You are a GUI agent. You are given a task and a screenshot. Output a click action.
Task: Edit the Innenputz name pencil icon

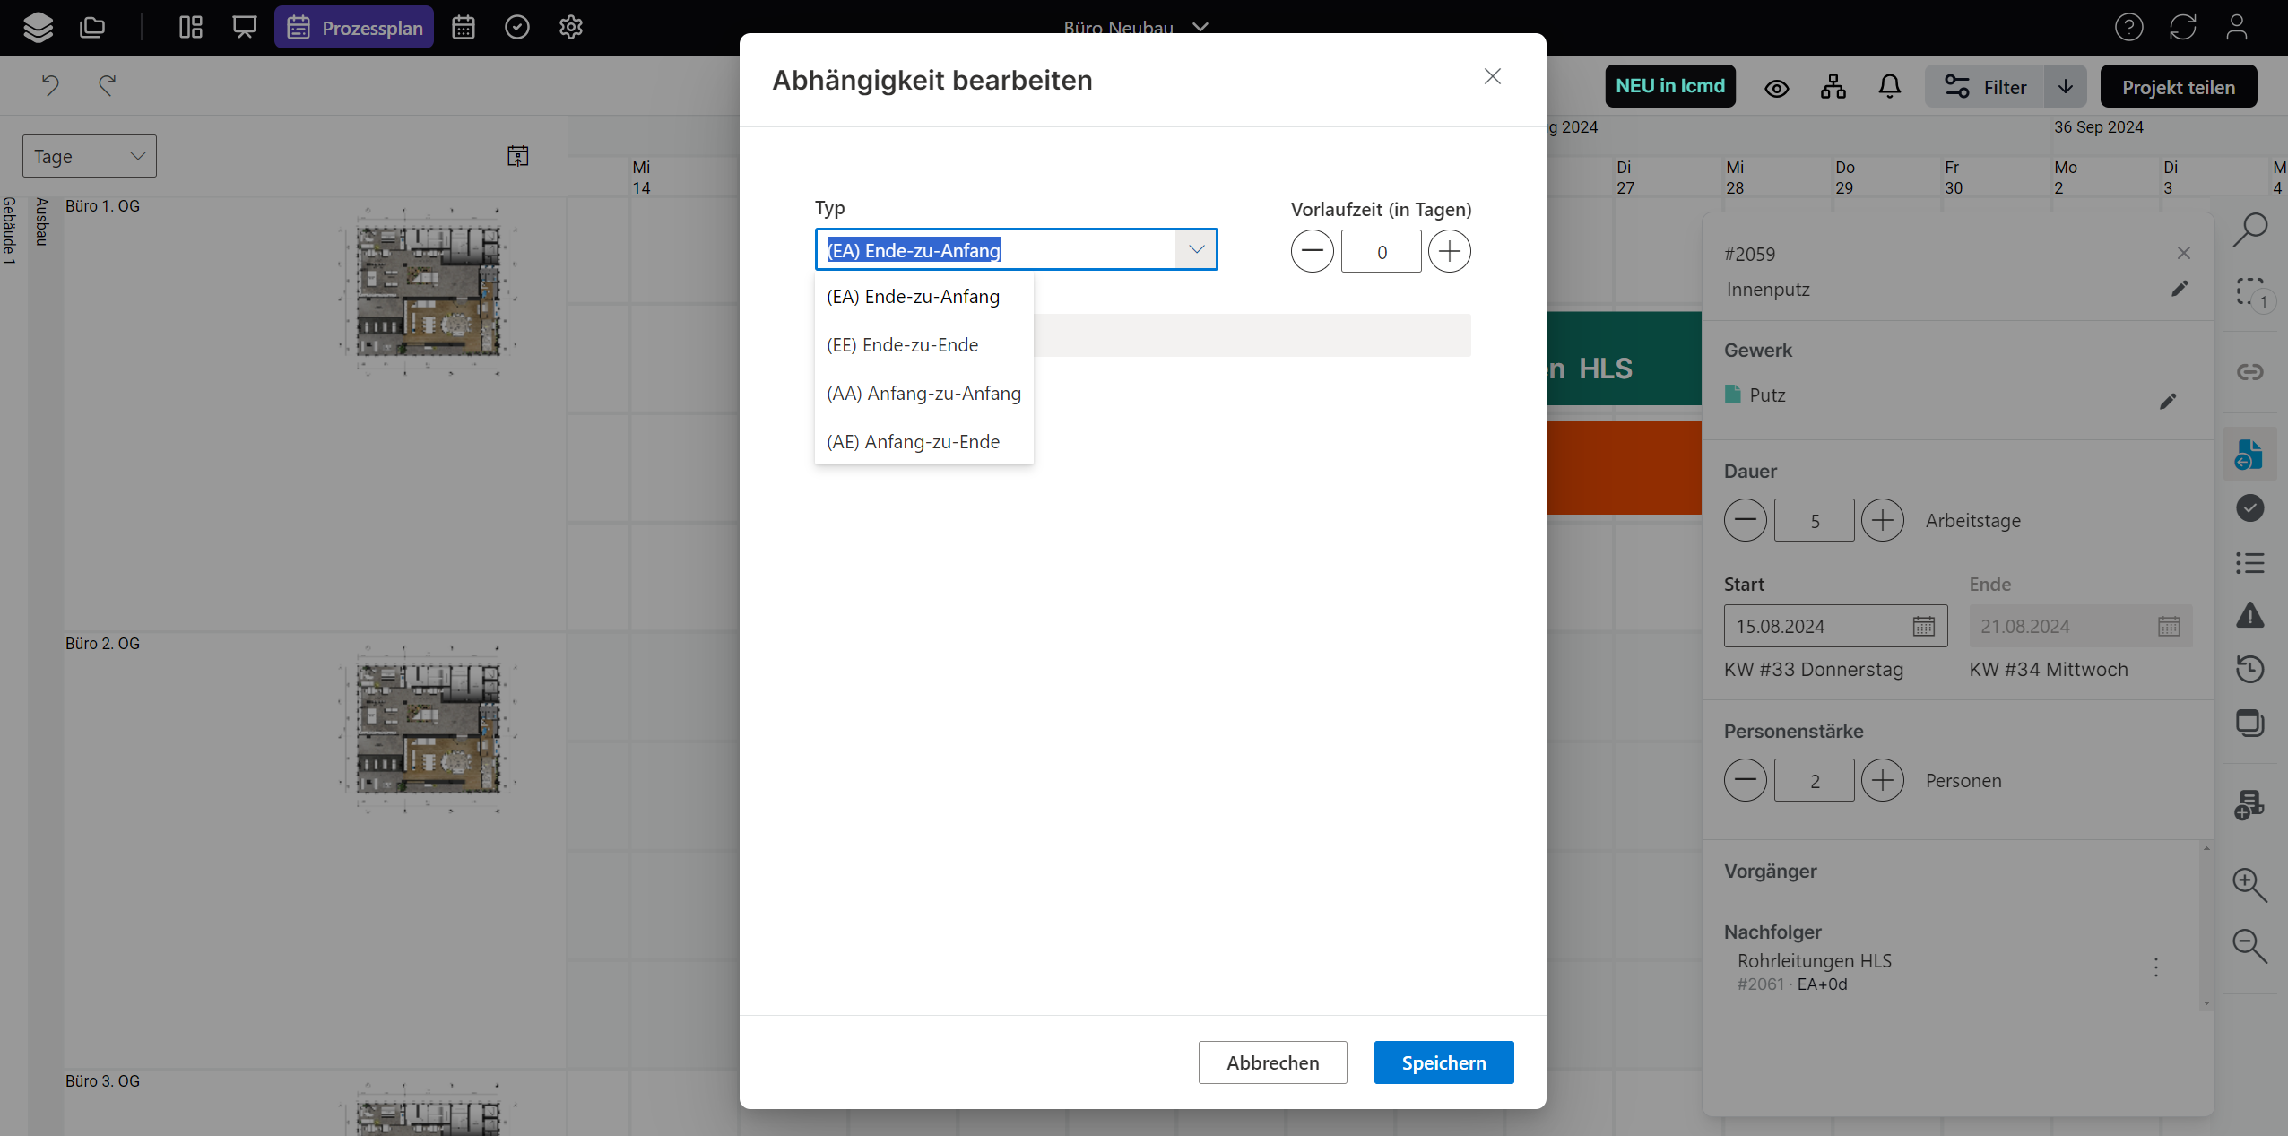click(2180, 289)
